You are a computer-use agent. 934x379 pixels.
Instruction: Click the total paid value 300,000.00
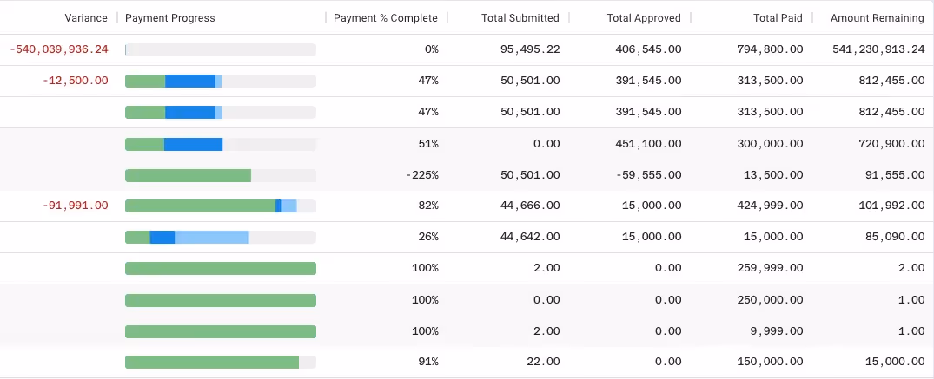770,144
